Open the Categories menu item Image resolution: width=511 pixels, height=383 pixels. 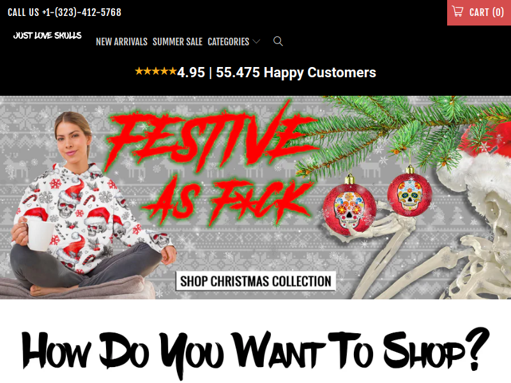click(229, 41)
